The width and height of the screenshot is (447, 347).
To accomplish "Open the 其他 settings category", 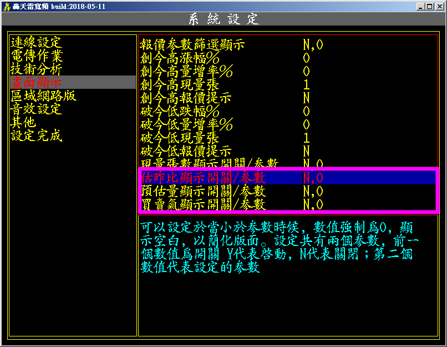I will tap(23, 123).
